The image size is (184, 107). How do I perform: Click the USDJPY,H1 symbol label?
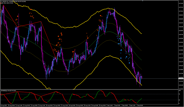6,1
